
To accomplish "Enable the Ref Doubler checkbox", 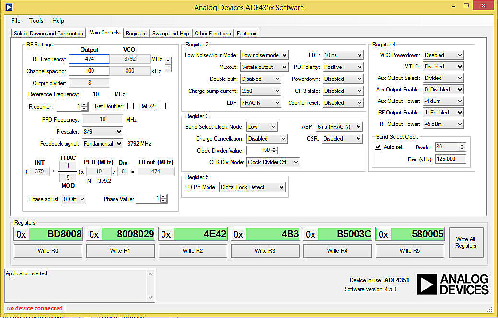I will point(130,106).
